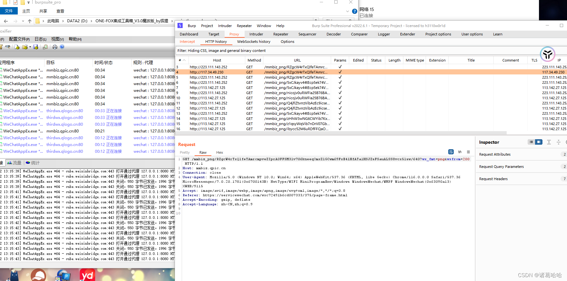This screenshot has height=281, width=567.
Task: Open the Burp menu in the menu bar
Action: (x=192, y=26)
